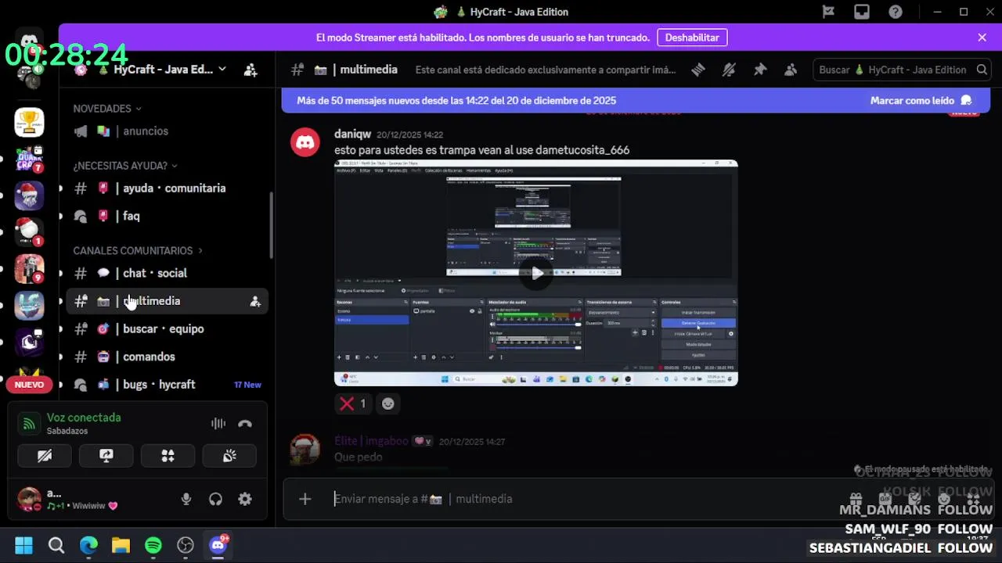Play the video attachment from daniqw

[536, 273]
